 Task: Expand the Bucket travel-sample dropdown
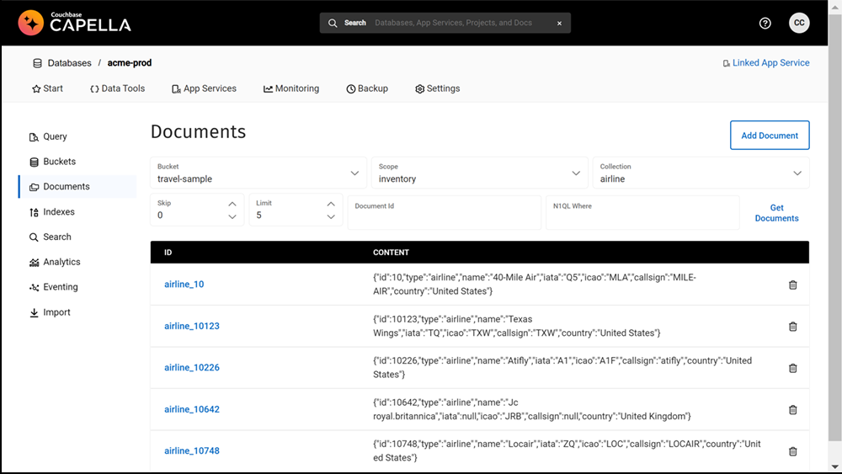[x=258, y=173]
